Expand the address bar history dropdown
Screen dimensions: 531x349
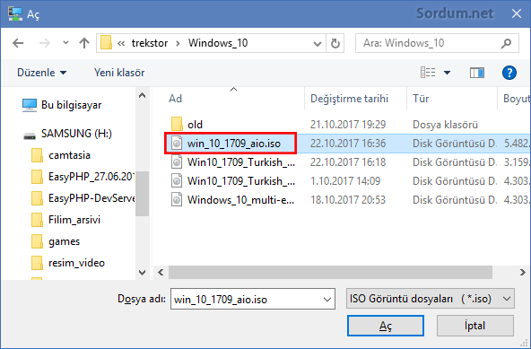318,43
